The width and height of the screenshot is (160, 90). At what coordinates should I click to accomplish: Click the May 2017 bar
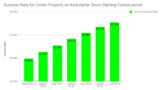[x=57, y=64]
